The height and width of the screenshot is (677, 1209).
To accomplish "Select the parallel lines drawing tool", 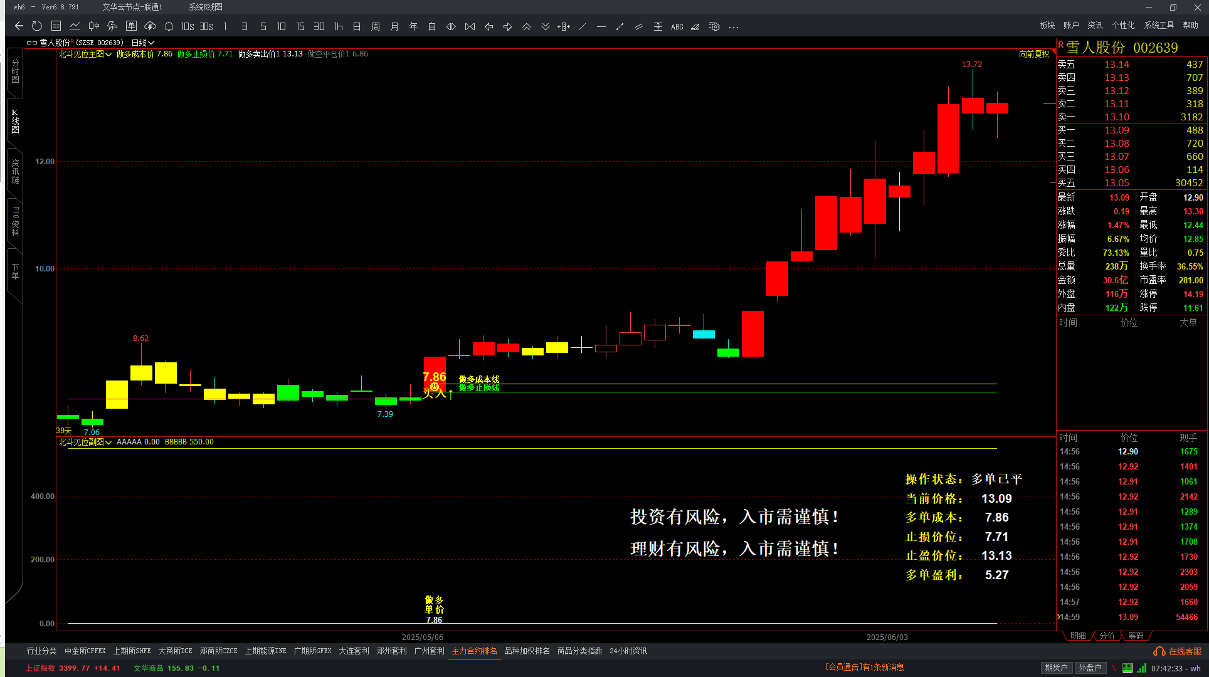I will click(x=639, y=26).
